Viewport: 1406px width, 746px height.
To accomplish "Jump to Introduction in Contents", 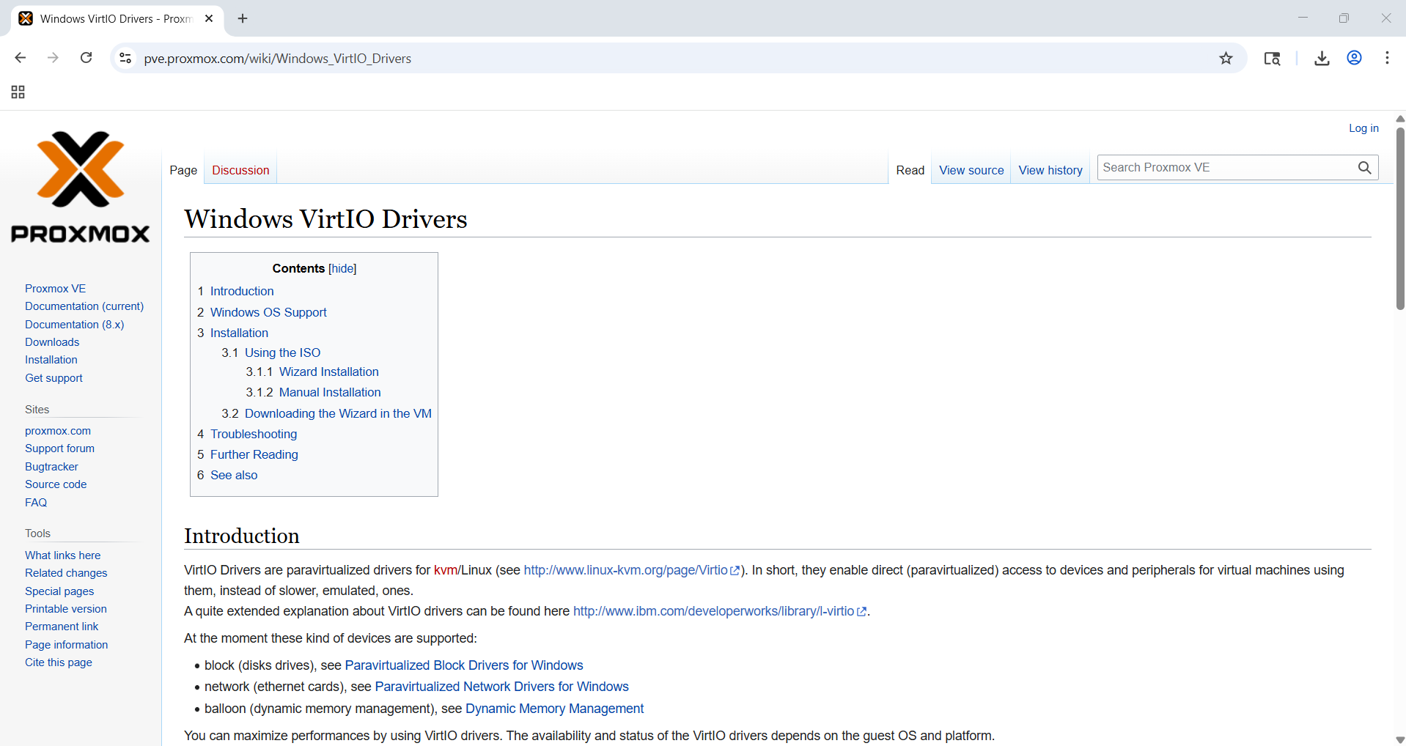I will coord(242,291).
